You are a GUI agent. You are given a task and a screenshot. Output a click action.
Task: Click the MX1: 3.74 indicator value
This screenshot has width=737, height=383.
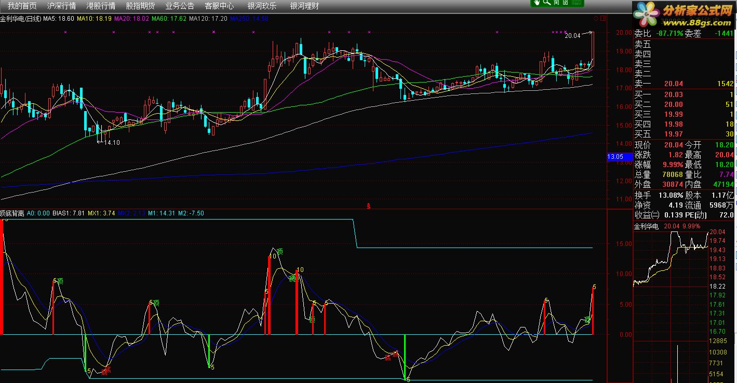(x=101, y=213)
